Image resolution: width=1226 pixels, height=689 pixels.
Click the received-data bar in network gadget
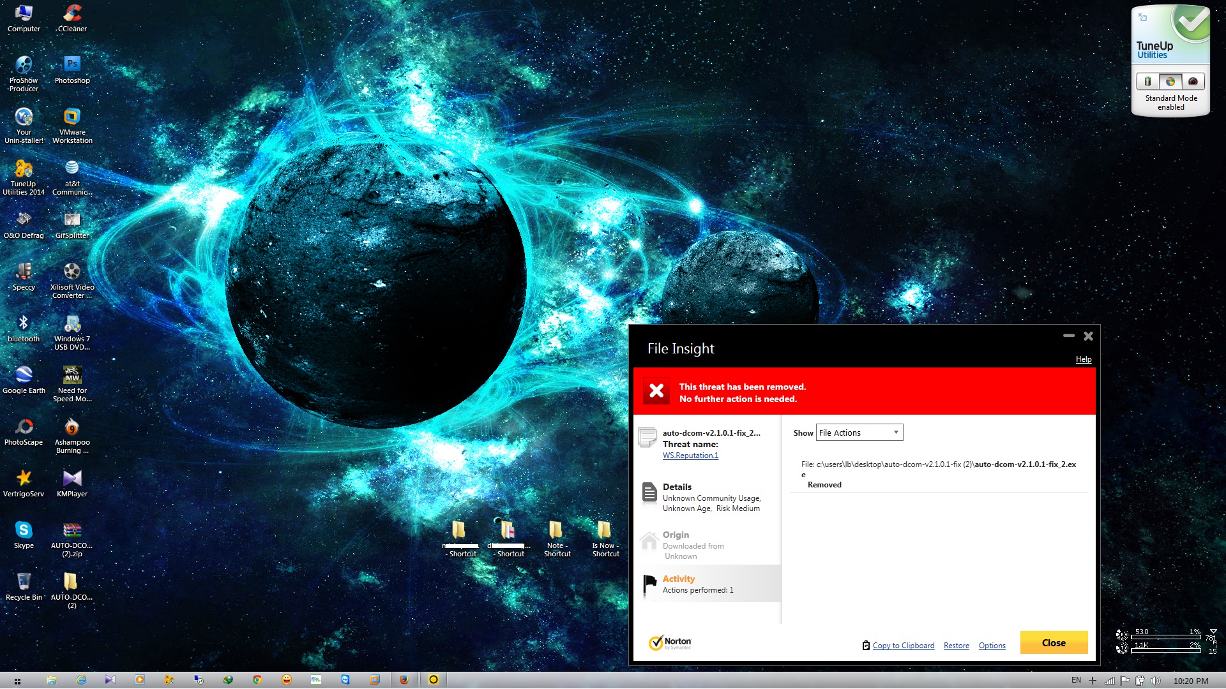[x=1165, y=636]
